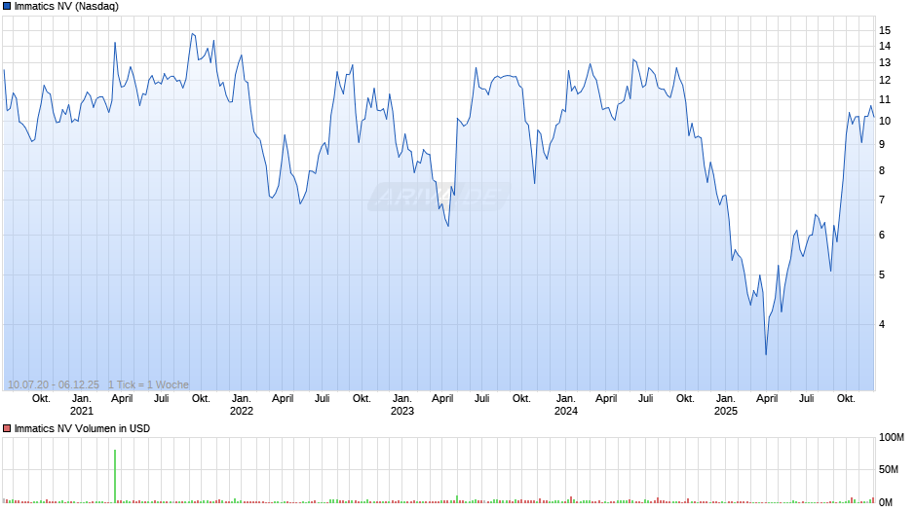Click the first 'Okt.' label after chart start
The width and height of the screenshot is (916, 512).
coord(41,399)
